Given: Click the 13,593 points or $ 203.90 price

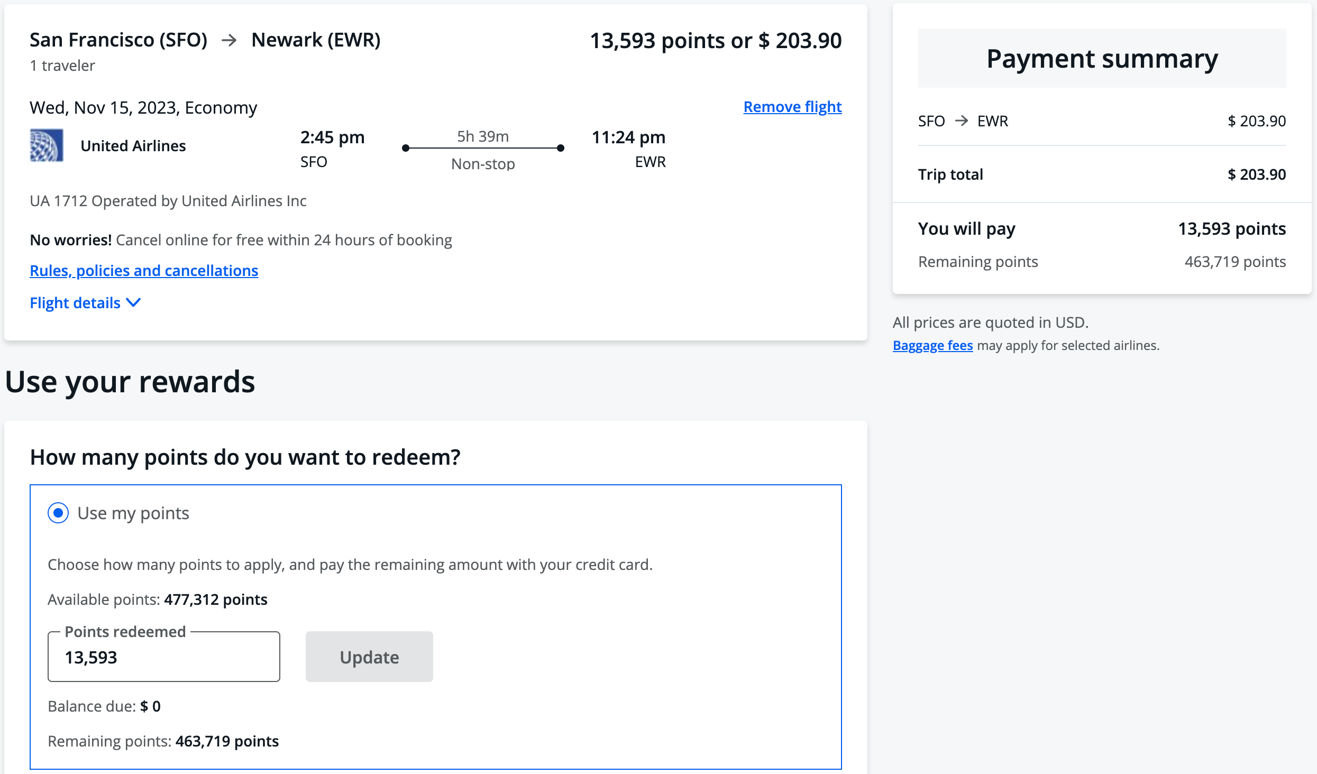Looking at the screenshot, I should pos(716,41).
